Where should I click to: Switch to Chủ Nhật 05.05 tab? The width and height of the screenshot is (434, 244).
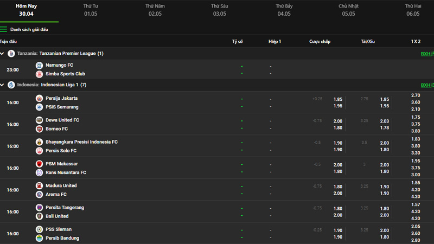(x=348, y=10)
